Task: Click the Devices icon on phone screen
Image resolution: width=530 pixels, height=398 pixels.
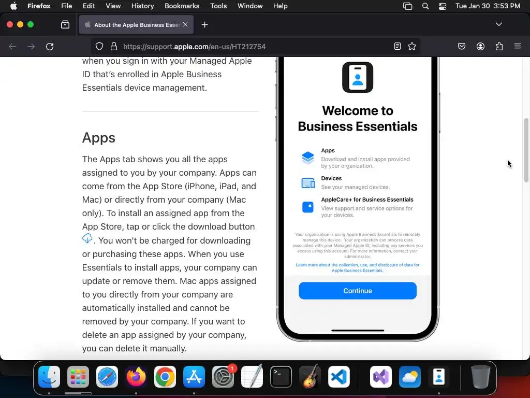Action: pyautogui.click(x=308, y=183)
